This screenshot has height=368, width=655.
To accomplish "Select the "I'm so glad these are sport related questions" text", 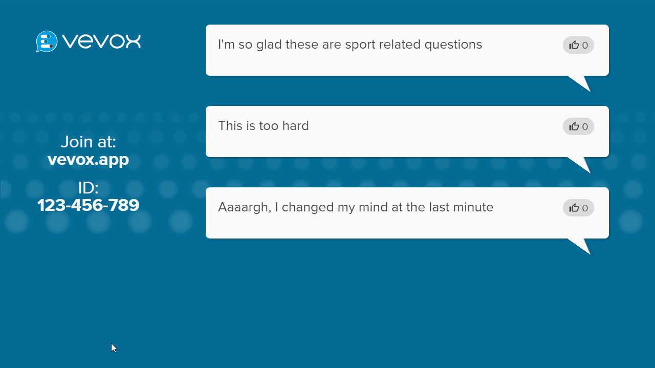I will coord(350,45).
